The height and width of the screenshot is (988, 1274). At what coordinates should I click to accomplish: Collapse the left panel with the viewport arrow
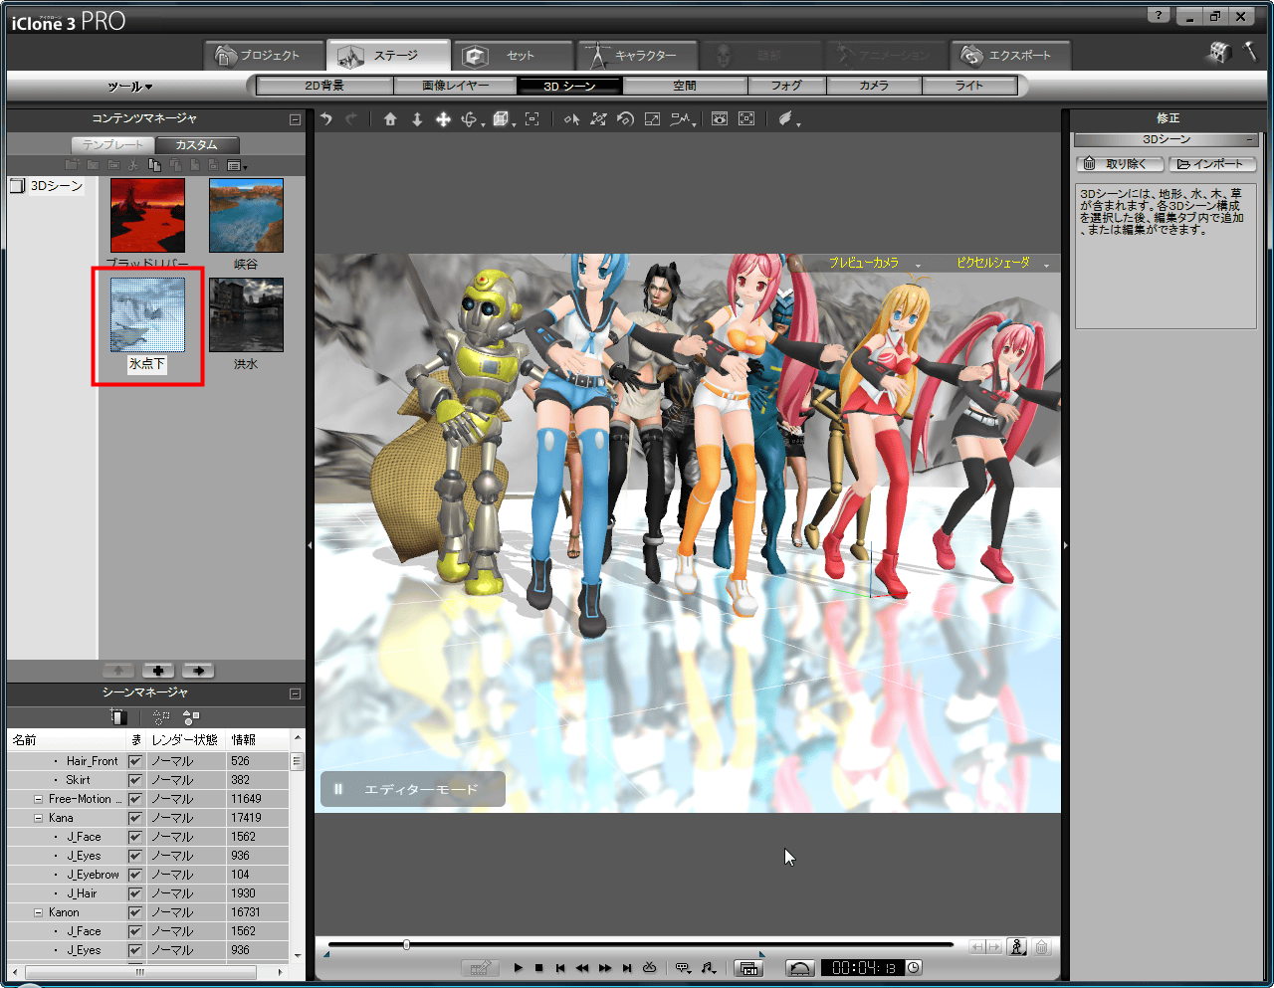[310, 545]
